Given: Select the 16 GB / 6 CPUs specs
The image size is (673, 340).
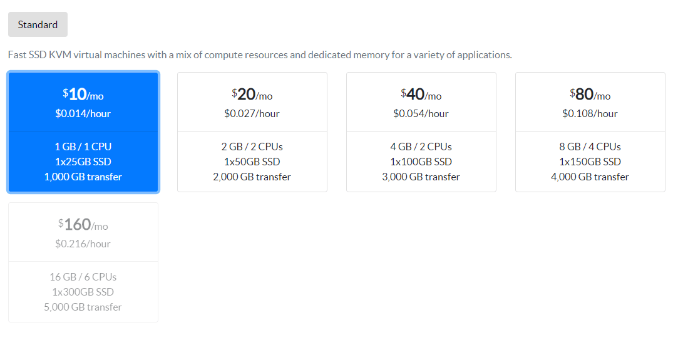Looking at the screenshot, I should point(83,277).
